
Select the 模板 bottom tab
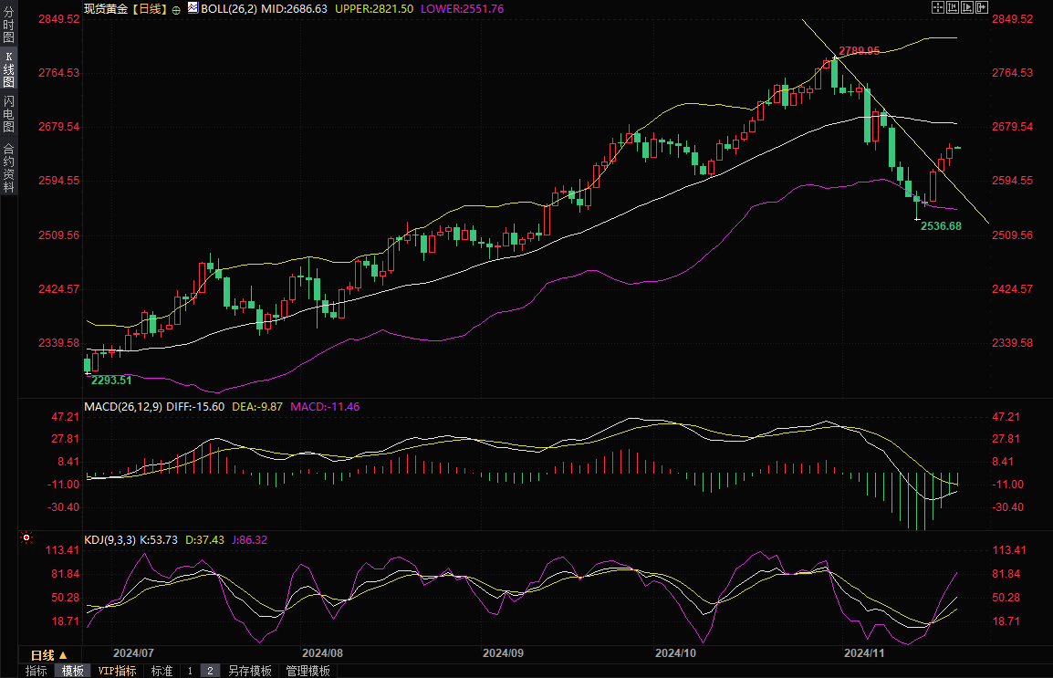[x=72, y=671]
